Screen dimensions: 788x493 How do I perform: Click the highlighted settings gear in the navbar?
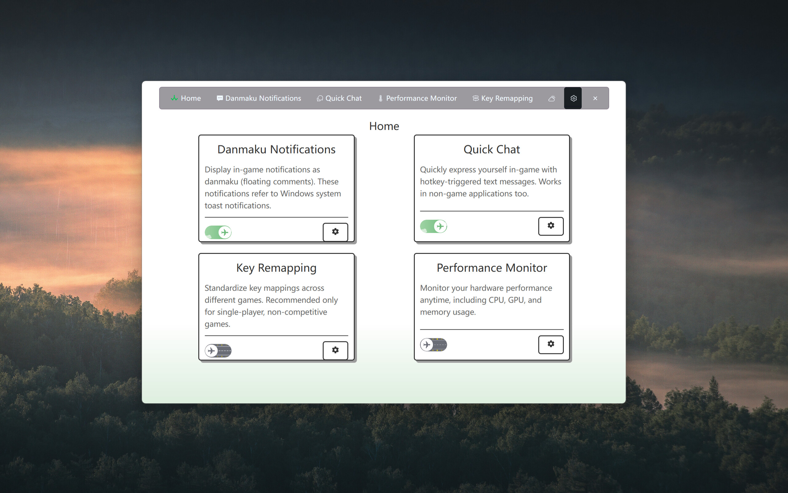pos(573,98)
